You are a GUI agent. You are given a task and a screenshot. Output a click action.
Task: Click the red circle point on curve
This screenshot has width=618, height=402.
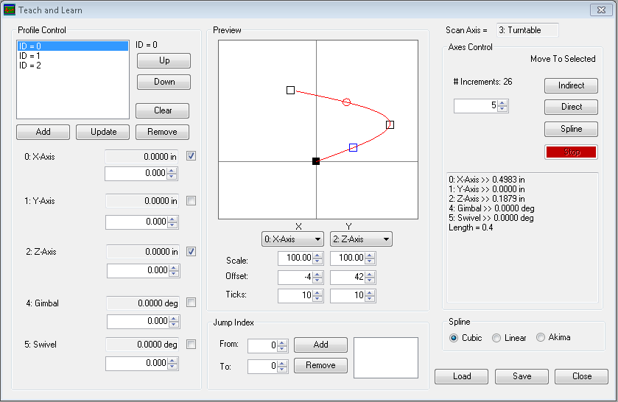[x=346, y=102]
